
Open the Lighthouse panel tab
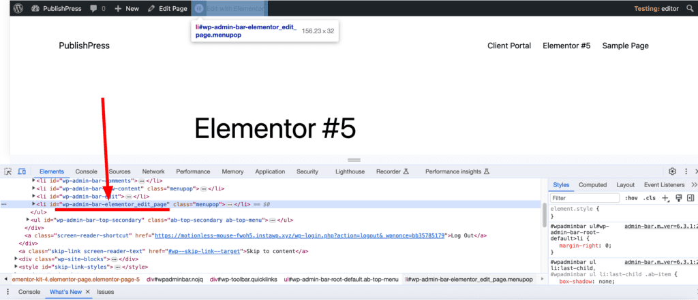[x=350, y=171]
